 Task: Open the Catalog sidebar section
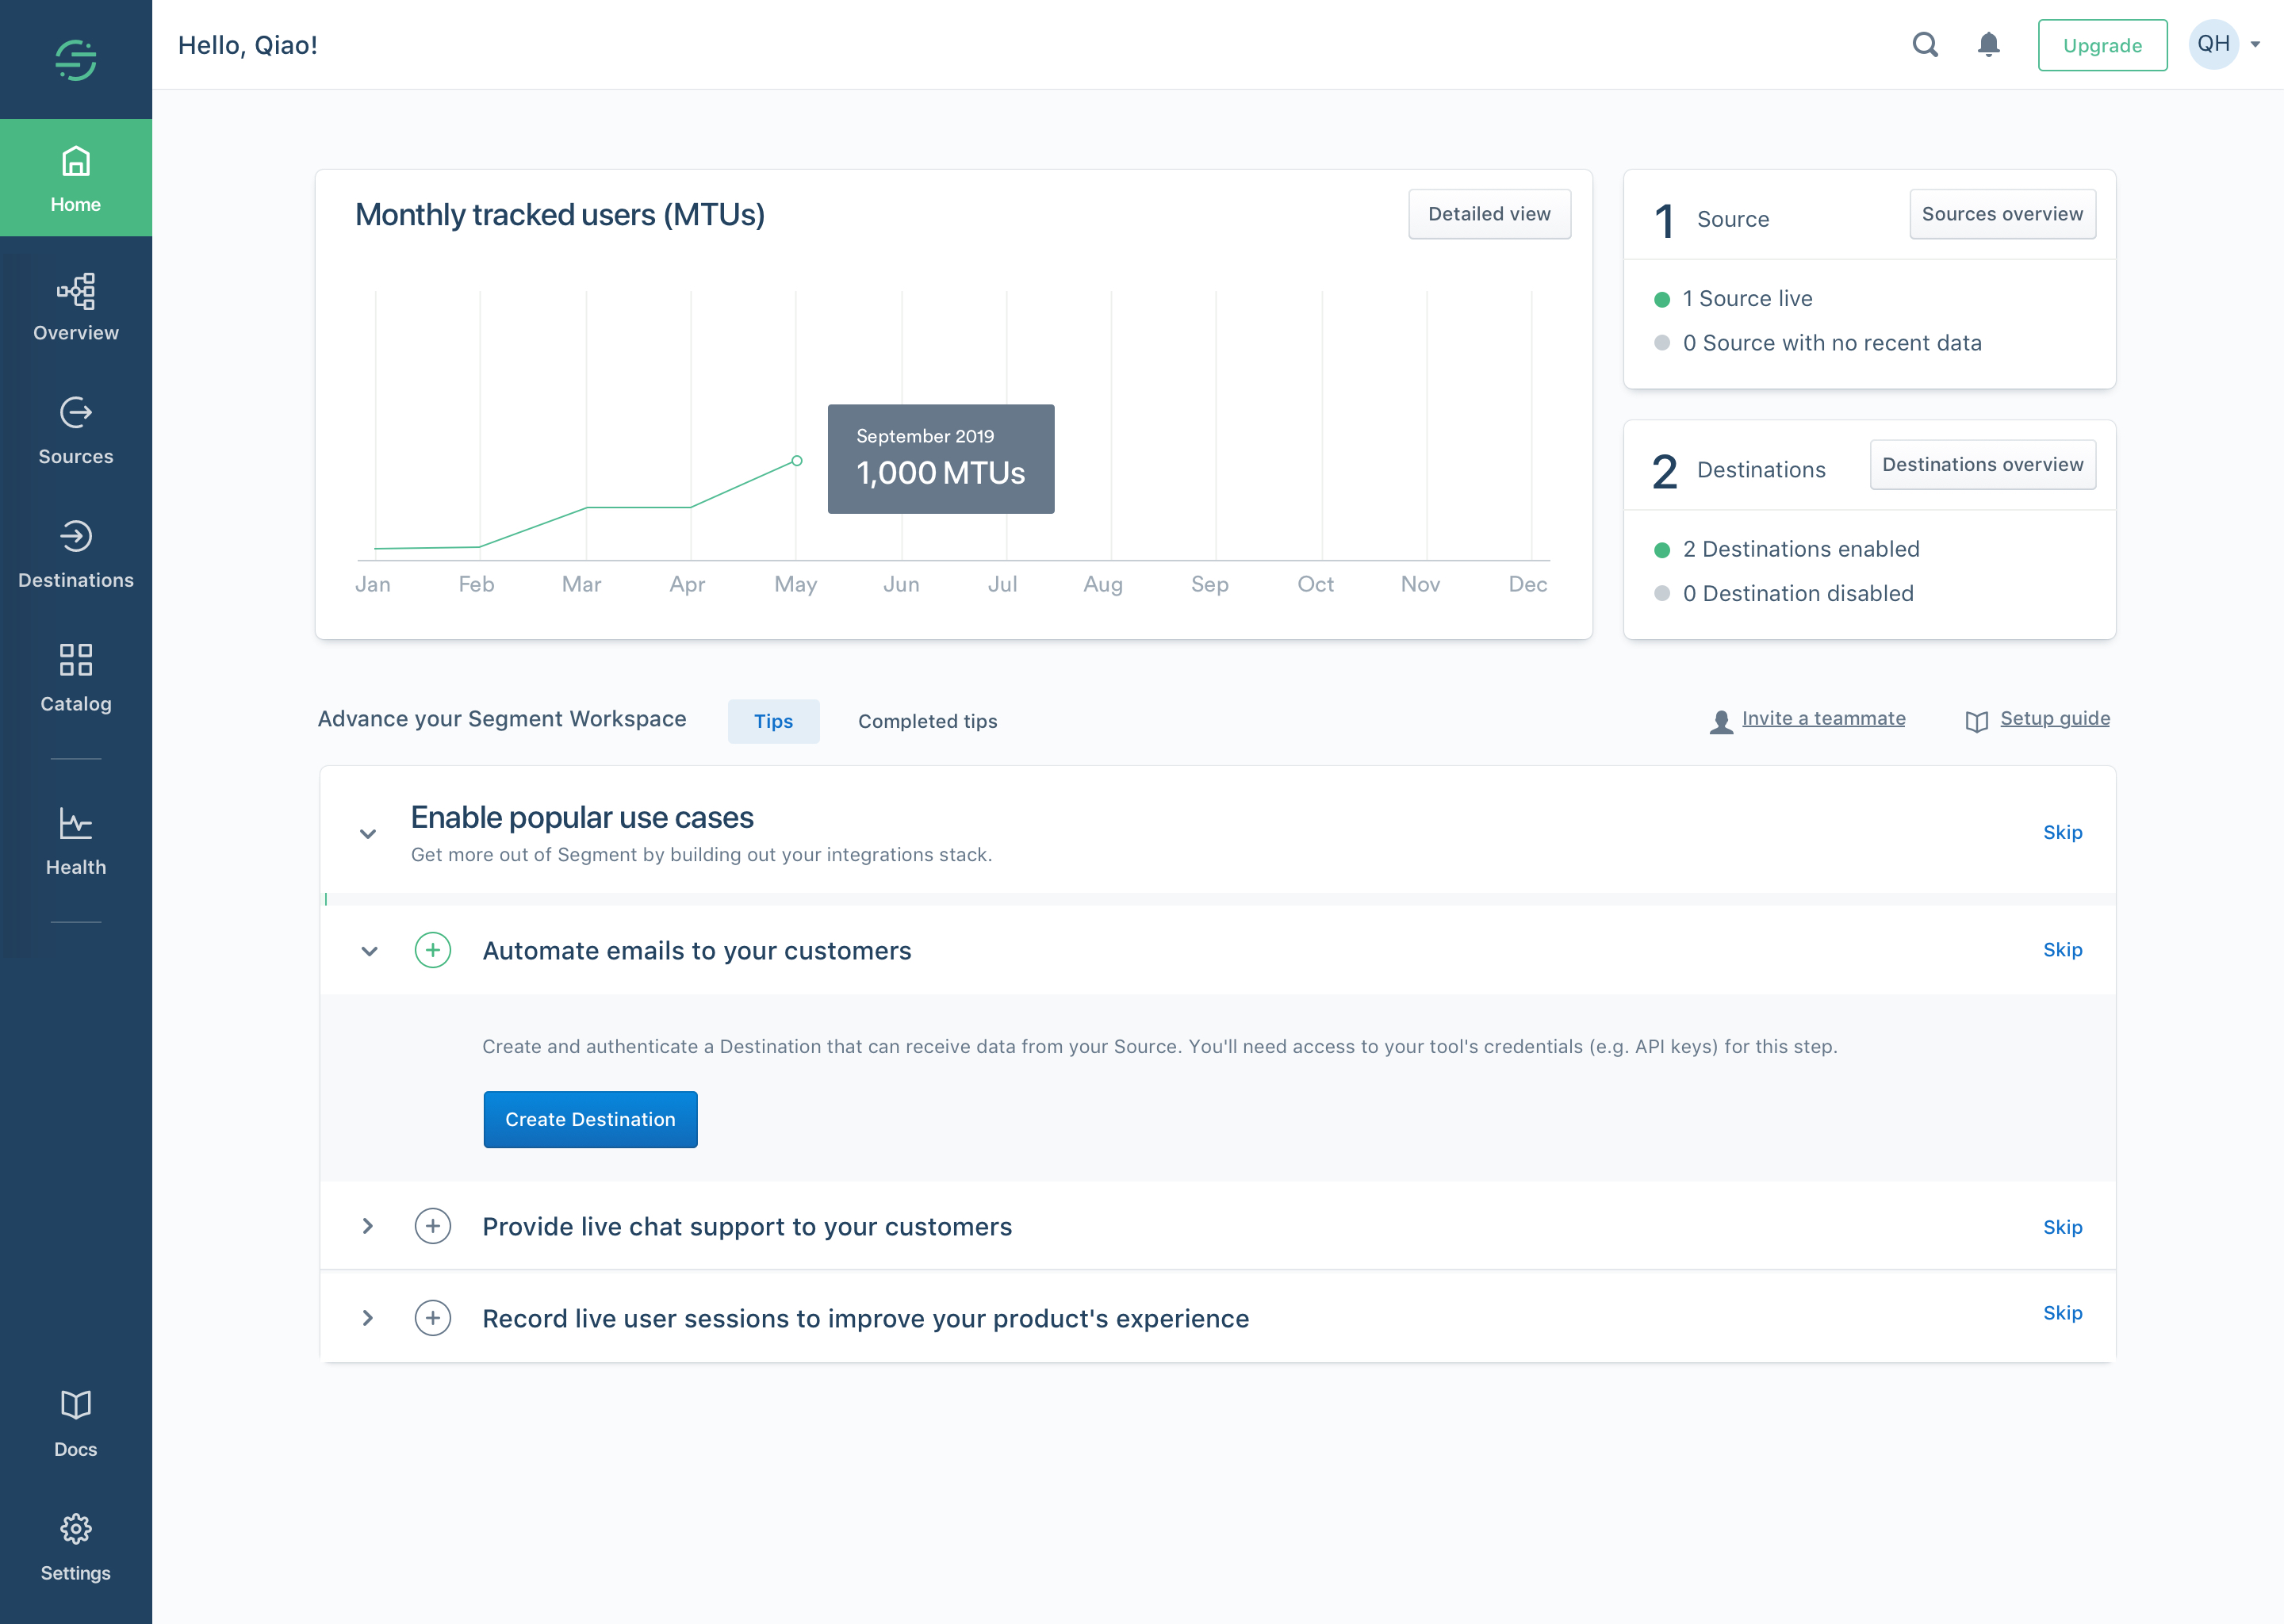(x=76, y=679)
